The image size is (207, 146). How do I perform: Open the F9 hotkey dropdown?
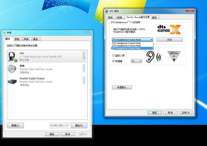click(x=140, y=61)
